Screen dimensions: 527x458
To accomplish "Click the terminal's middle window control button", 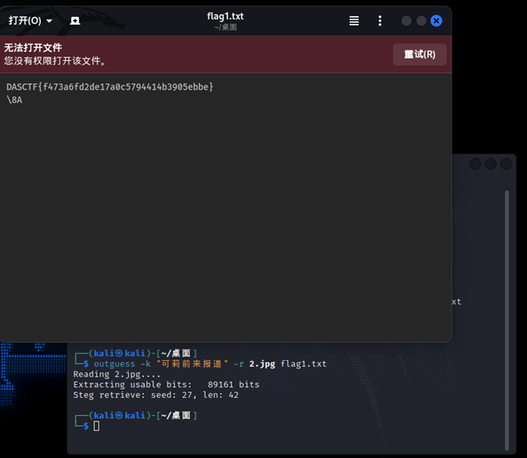I will 490,164.
